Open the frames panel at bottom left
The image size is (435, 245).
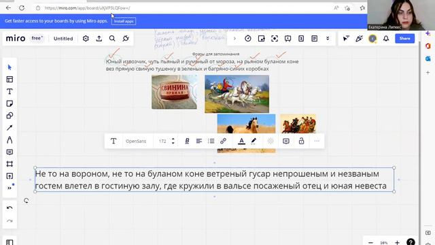(x=10, y=242)
